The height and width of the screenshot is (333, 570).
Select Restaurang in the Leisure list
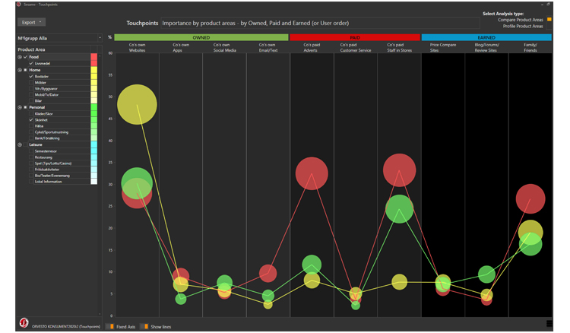coord(46,157)
